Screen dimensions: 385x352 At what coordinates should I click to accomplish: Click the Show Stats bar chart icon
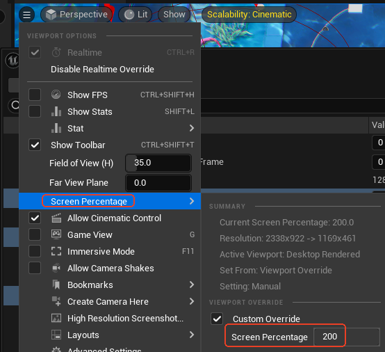(x=56, y=111)
